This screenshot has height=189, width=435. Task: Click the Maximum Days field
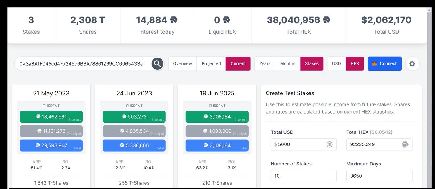pyautogui.click(x=379, y=176)
